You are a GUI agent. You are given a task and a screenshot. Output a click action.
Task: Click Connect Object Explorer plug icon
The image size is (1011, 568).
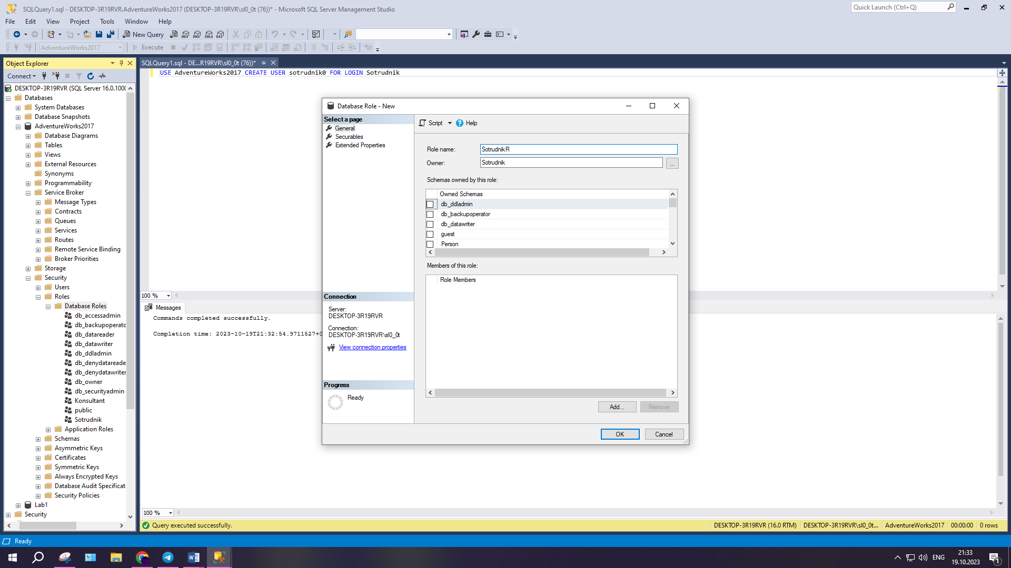click(44, 76)
